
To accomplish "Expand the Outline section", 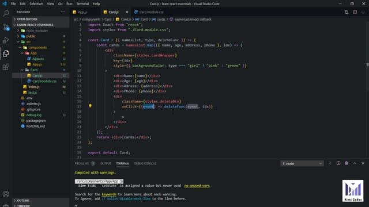I will (x=41, y=201).
